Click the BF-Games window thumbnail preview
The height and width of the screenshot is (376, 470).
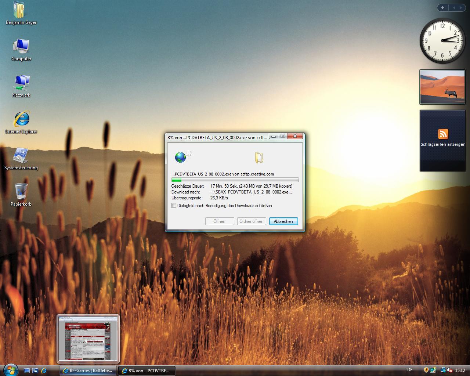coord(88,339)
